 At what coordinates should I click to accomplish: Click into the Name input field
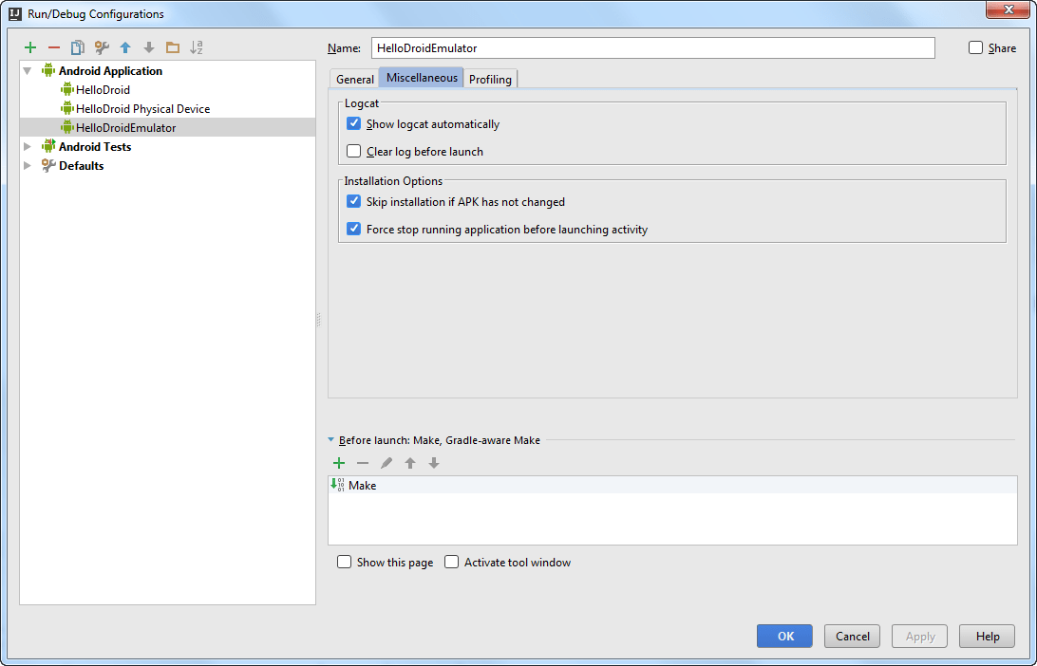tap(652, 48)
